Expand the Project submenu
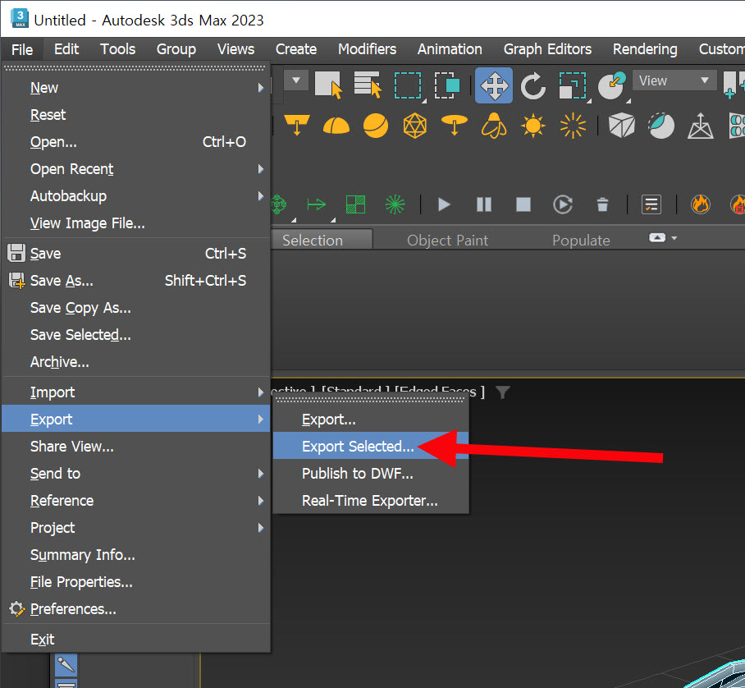The image size is (745, 688). [136, 528]
